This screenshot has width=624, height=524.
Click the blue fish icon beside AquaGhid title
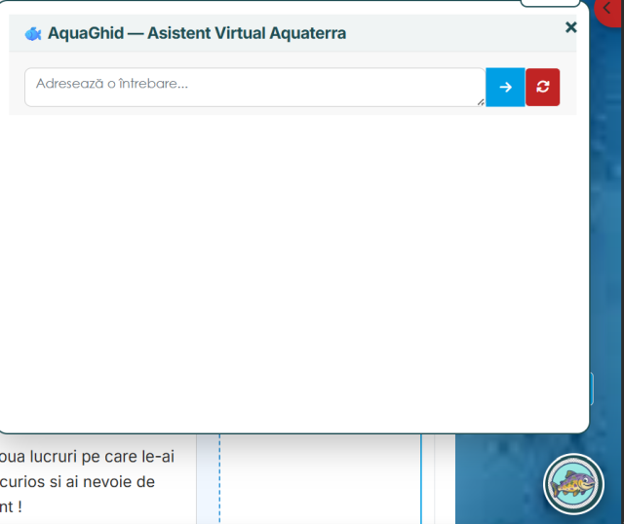pos(33,34)
